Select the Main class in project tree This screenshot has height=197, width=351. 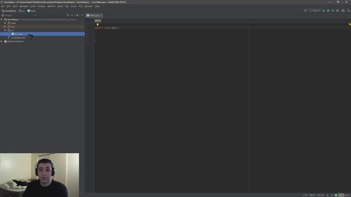tap(42, 34)
